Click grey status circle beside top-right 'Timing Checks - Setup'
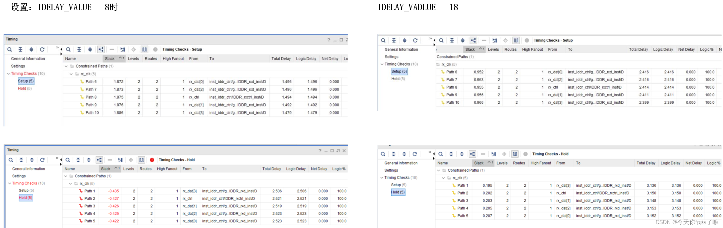Image resolution: width=723 pixels, height=228 pixels. pos(527,40)
